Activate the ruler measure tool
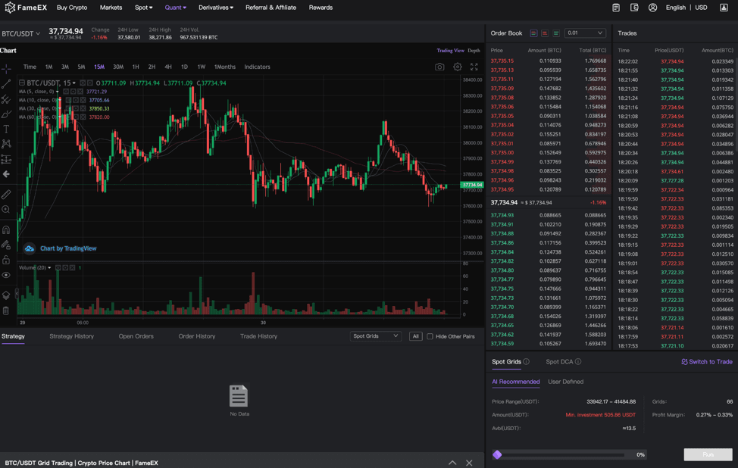This screenshot has height=468, width=738. (x=6, y=195)
